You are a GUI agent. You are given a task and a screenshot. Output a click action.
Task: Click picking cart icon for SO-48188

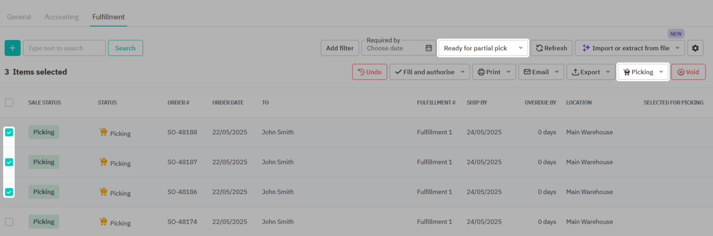(x=103, y=132)
